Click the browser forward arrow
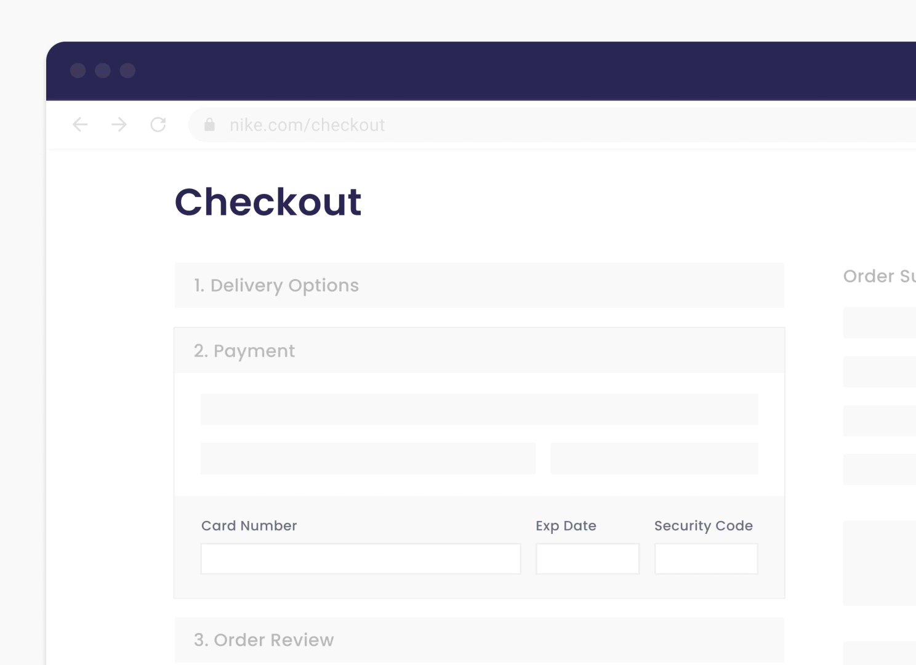 [119, 125]
